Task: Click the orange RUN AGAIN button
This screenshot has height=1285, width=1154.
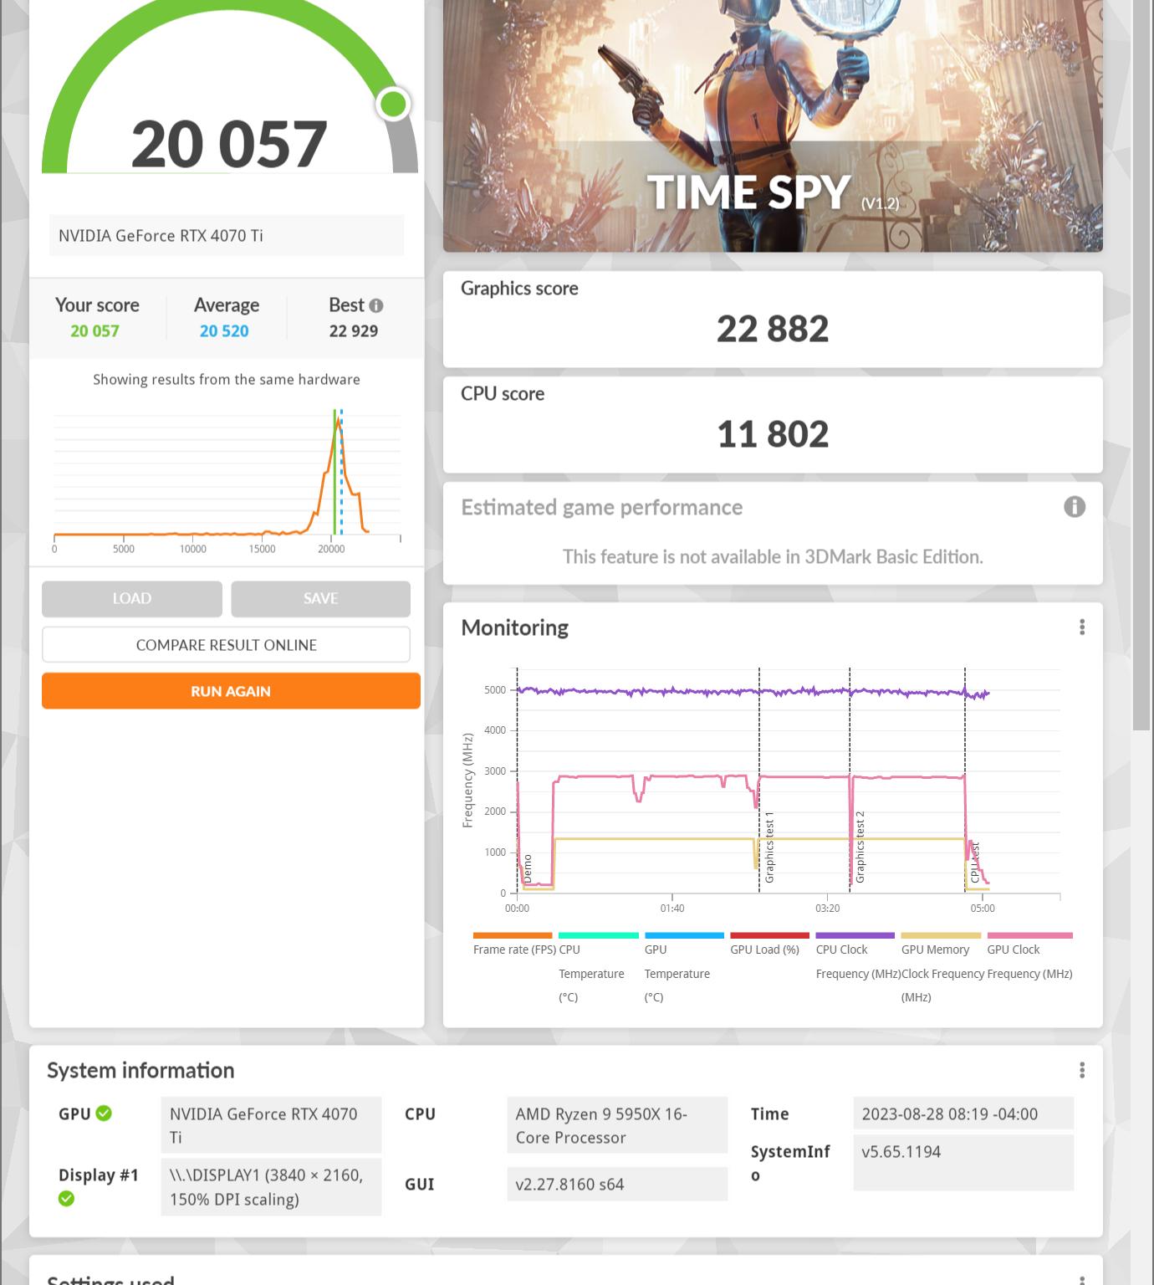Action: click(231, 691)
